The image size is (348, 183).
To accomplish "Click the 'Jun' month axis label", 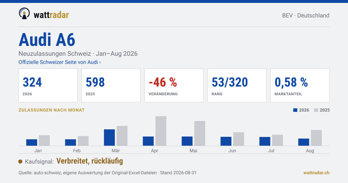I will point(232,150).
